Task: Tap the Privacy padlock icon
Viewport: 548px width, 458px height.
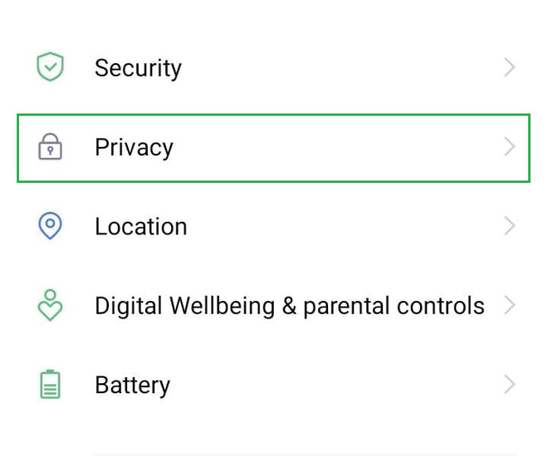Action: coord(51,147)
